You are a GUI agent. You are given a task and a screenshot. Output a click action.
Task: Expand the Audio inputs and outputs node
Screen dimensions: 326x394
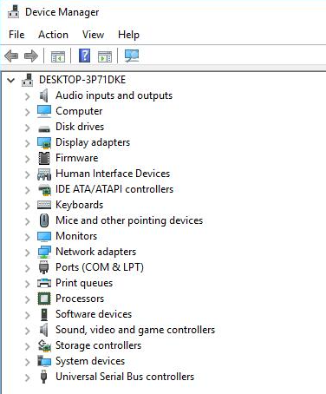pos(28,96)
